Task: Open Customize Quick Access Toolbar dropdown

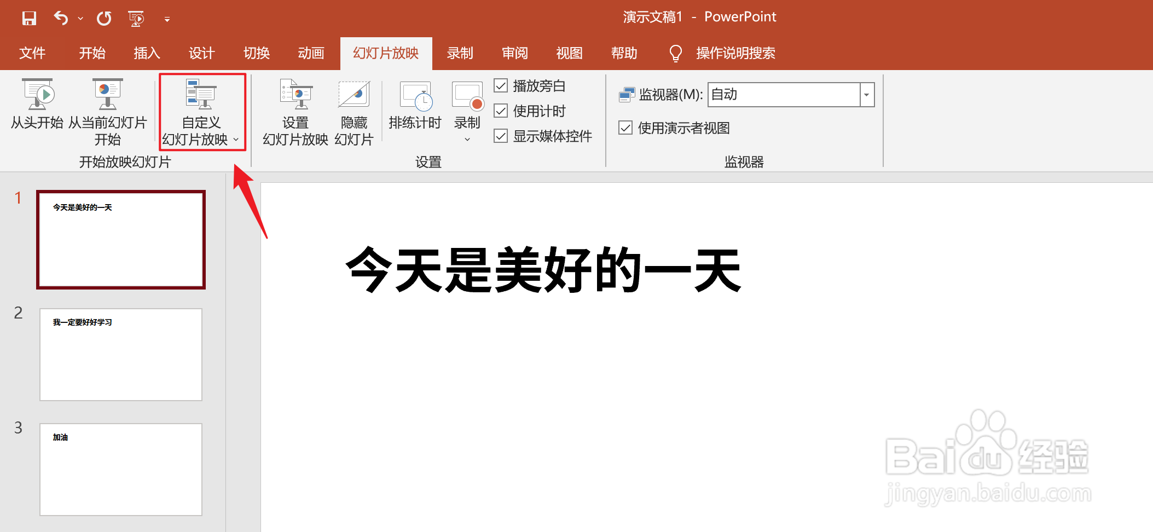Action: click(x=167, y=19)
